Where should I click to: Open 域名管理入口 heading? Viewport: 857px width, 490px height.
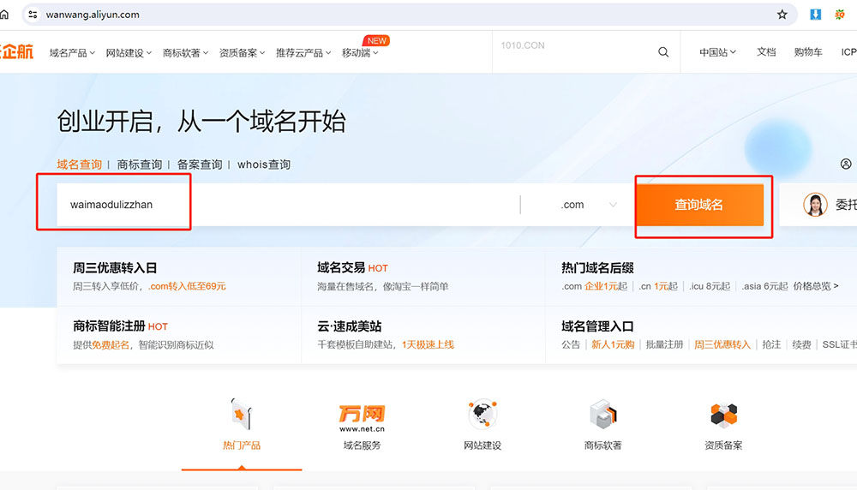[x=597, y=326]
